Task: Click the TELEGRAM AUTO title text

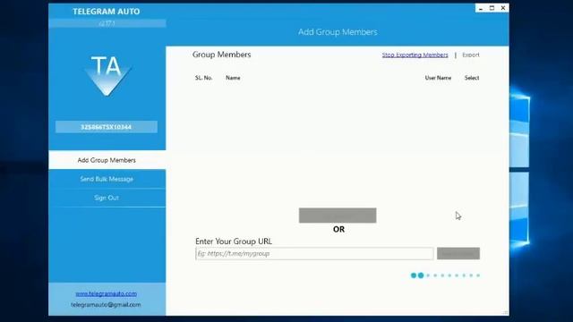Action: click(x=107, y=12)
